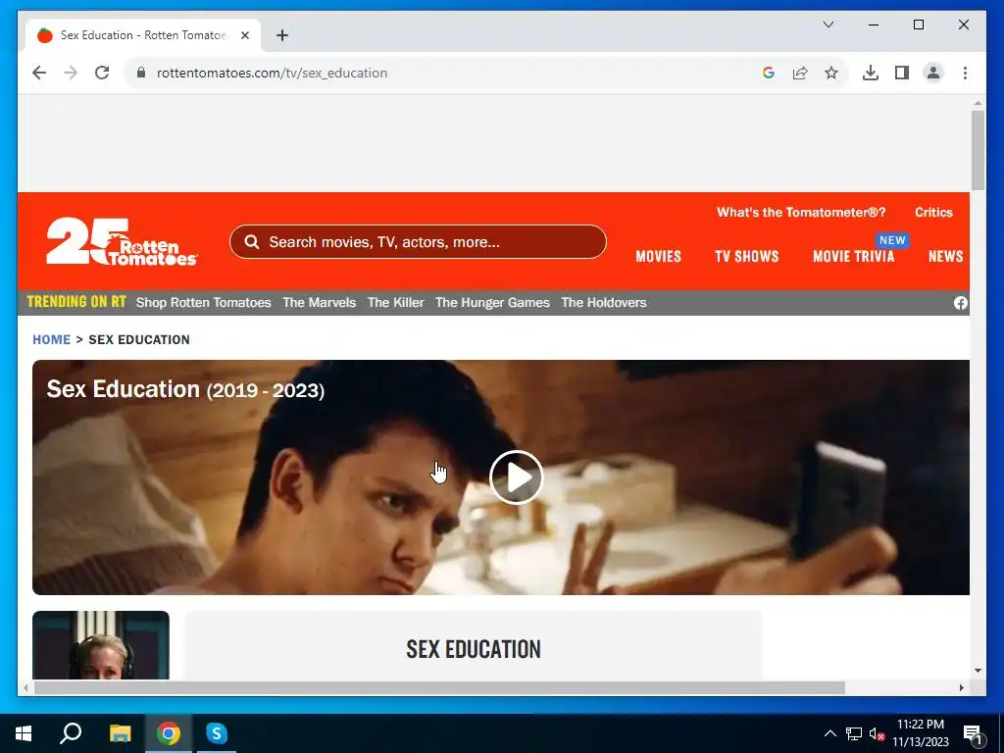Click the TRENDING ON RT label

coord(76,302)
